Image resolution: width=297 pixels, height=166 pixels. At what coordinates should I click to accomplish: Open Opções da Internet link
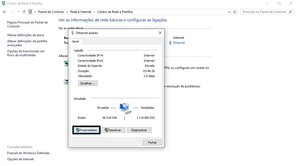tap(20, 159)
